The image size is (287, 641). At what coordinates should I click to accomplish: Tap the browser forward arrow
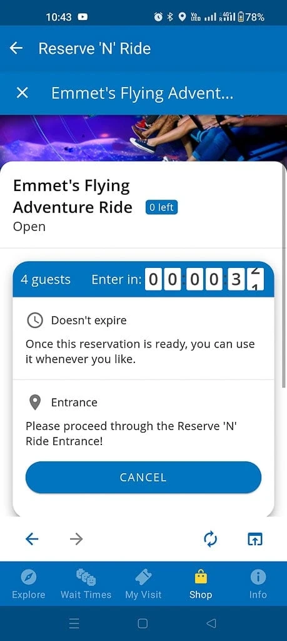(76, 539)
